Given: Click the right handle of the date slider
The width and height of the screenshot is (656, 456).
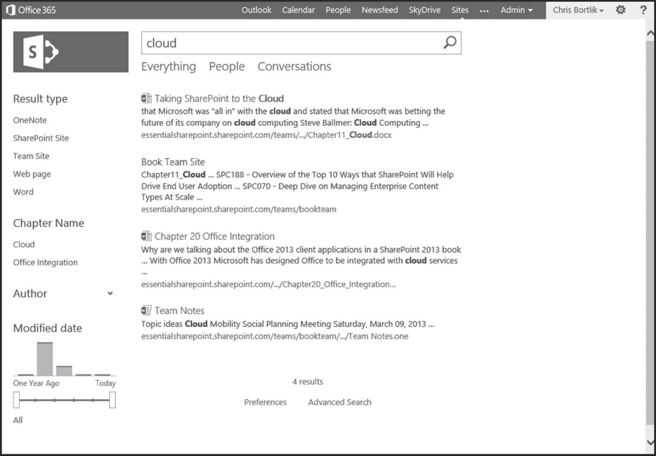Looking at the screenshot, I should 112,400.
